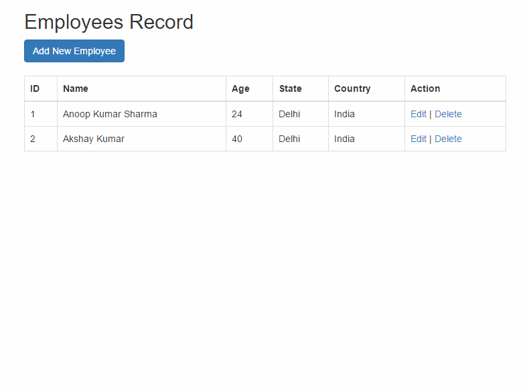Click the Add New Employee button

pos(74,51)
